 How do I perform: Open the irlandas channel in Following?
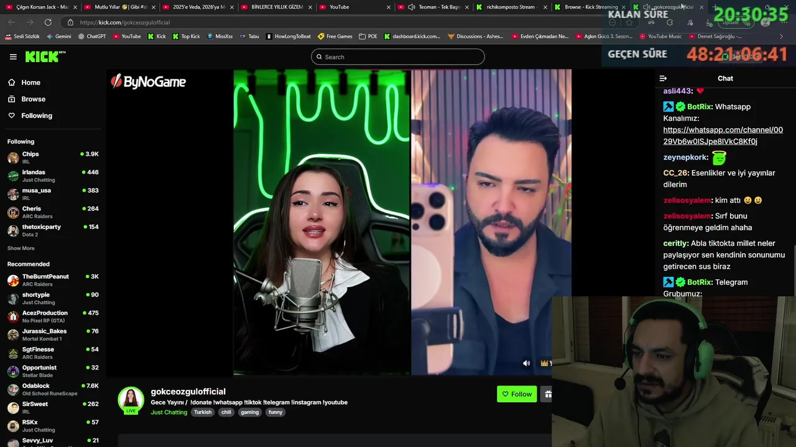[53, 176]
